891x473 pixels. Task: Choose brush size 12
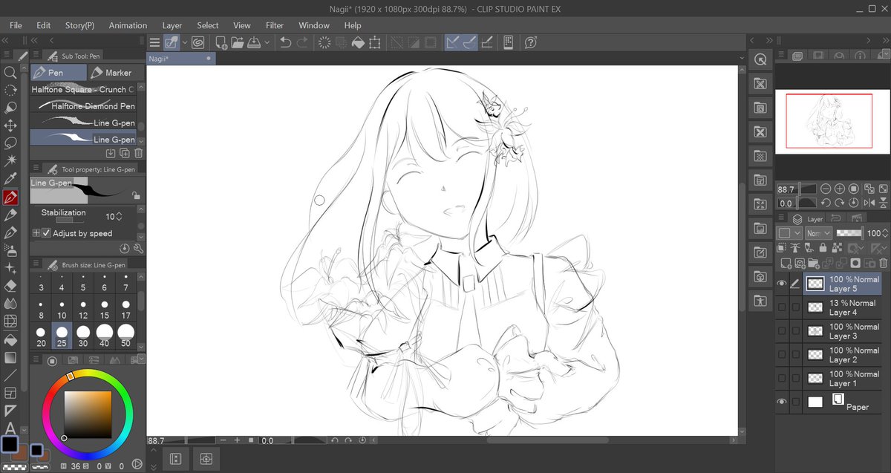tap(83, 309)
